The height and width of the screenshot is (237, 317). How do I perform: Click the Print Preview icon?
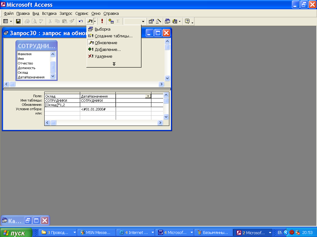tap(34, 21)
